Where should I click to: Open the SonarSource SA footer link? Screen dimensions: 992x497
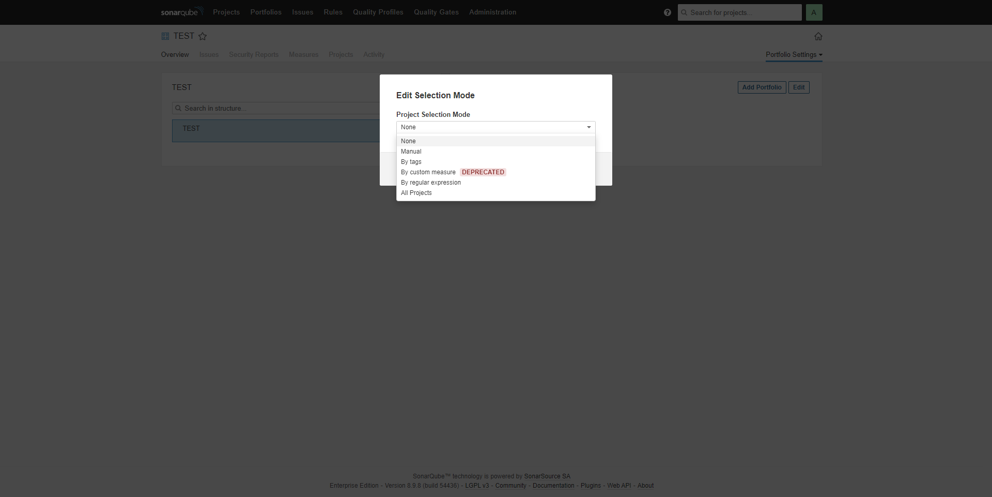click(547, 476)
